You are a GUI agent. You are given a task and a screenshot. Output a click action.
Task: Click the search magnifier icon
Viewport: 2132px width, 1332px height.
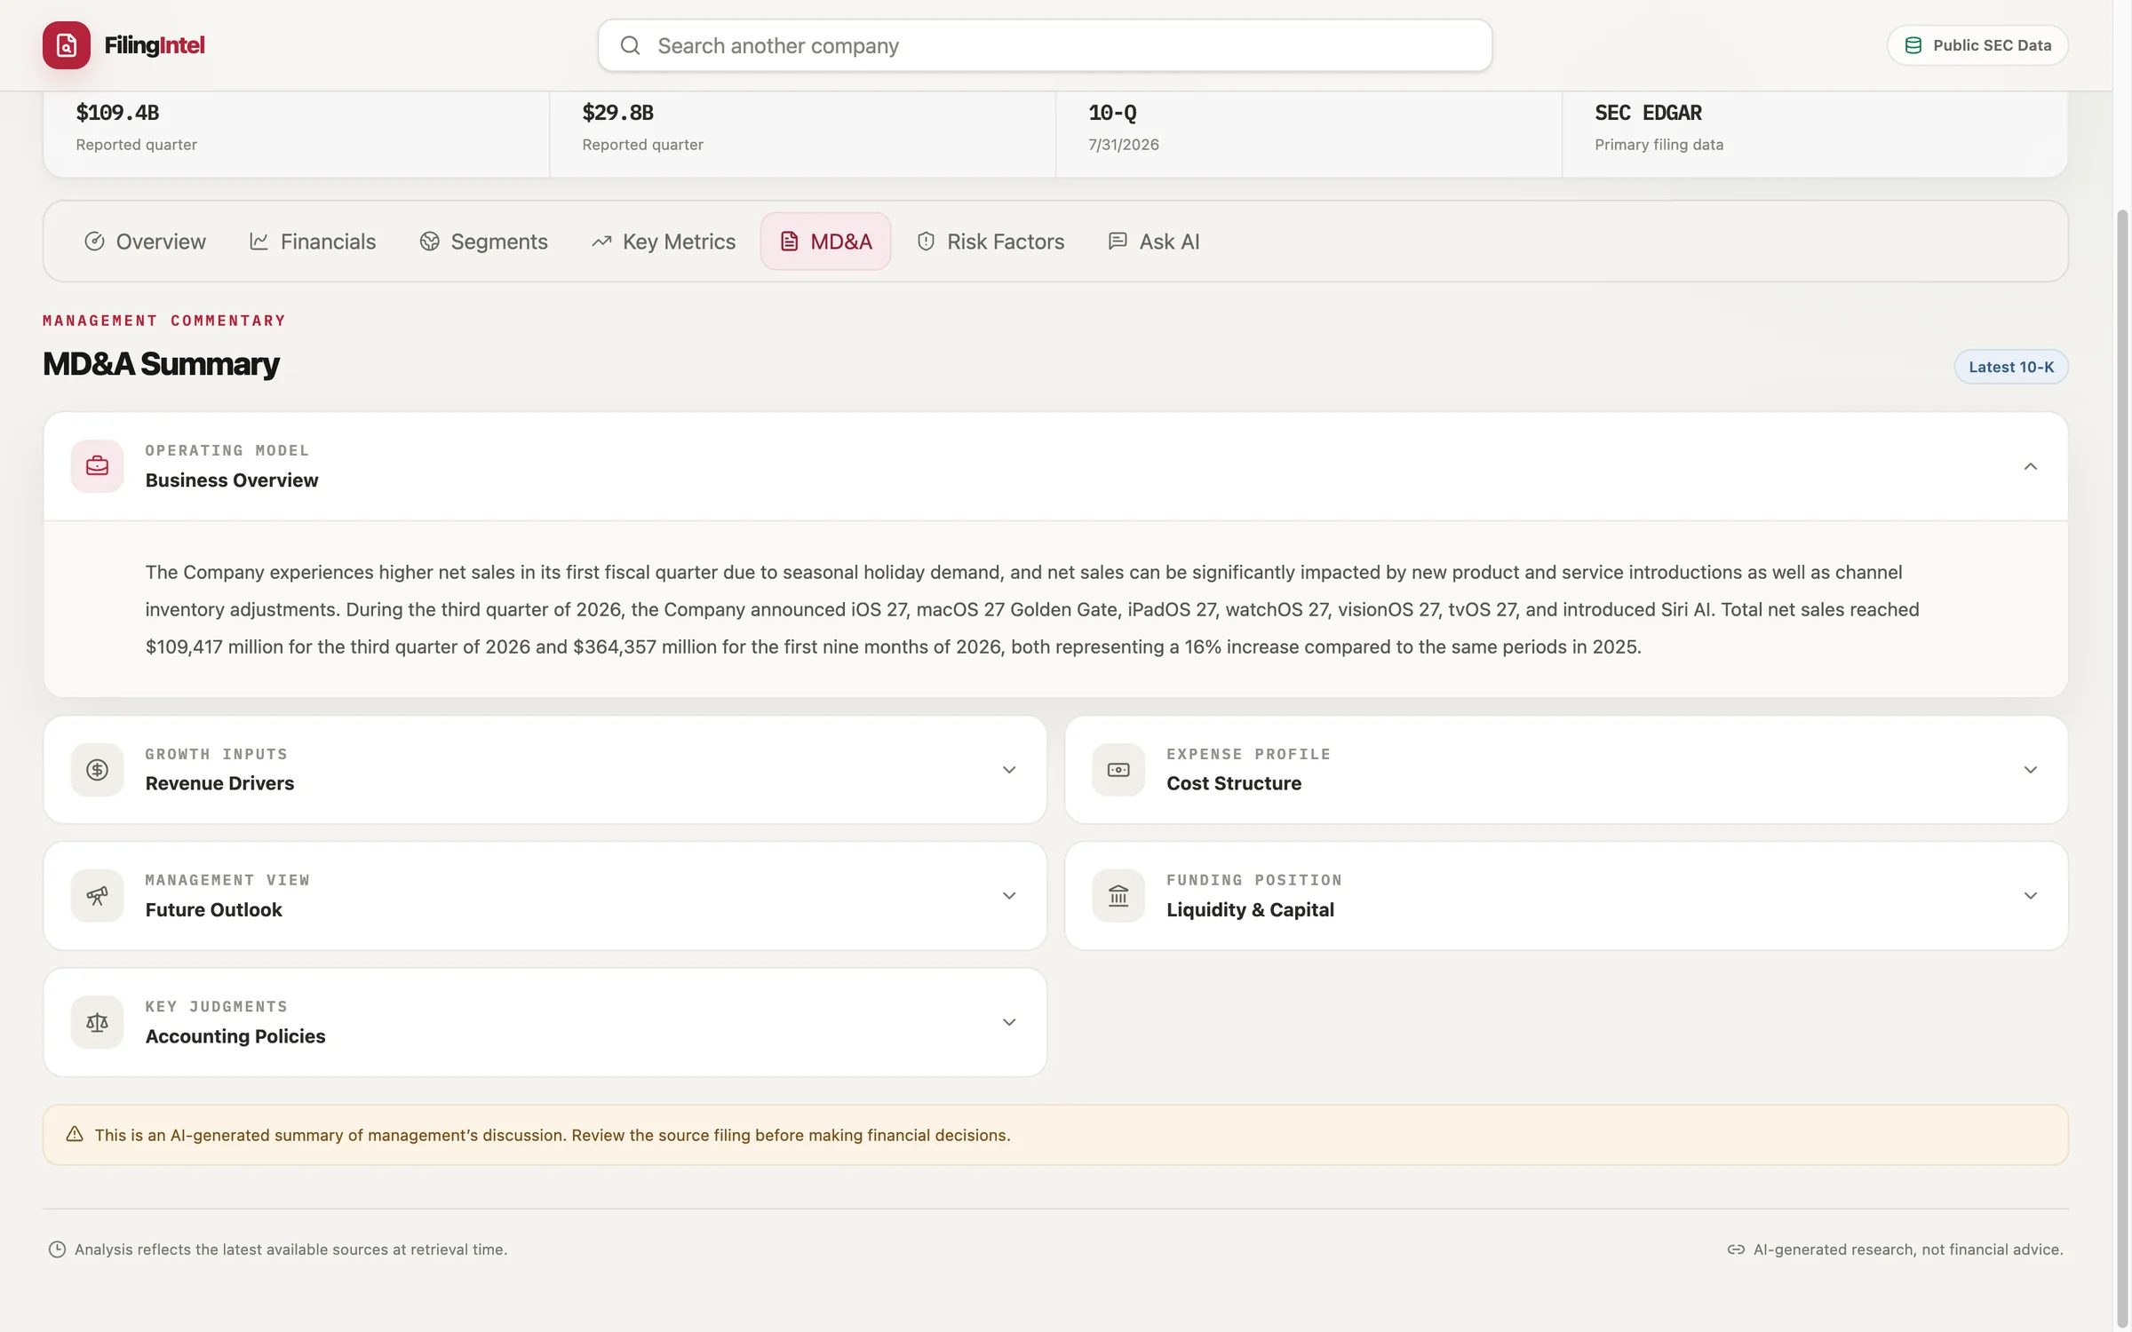click(630, 45)
